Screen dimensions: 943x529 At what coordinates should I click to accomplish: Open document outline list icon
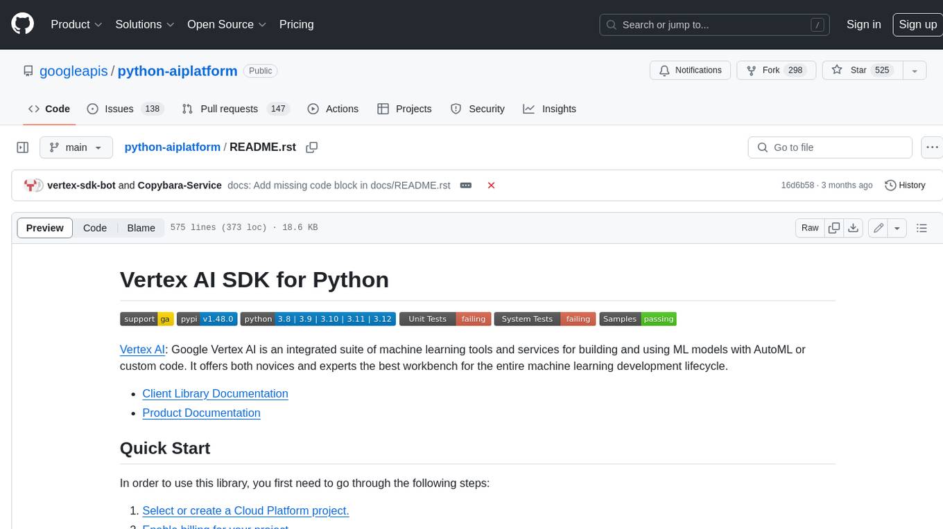(x=922, y=228)
